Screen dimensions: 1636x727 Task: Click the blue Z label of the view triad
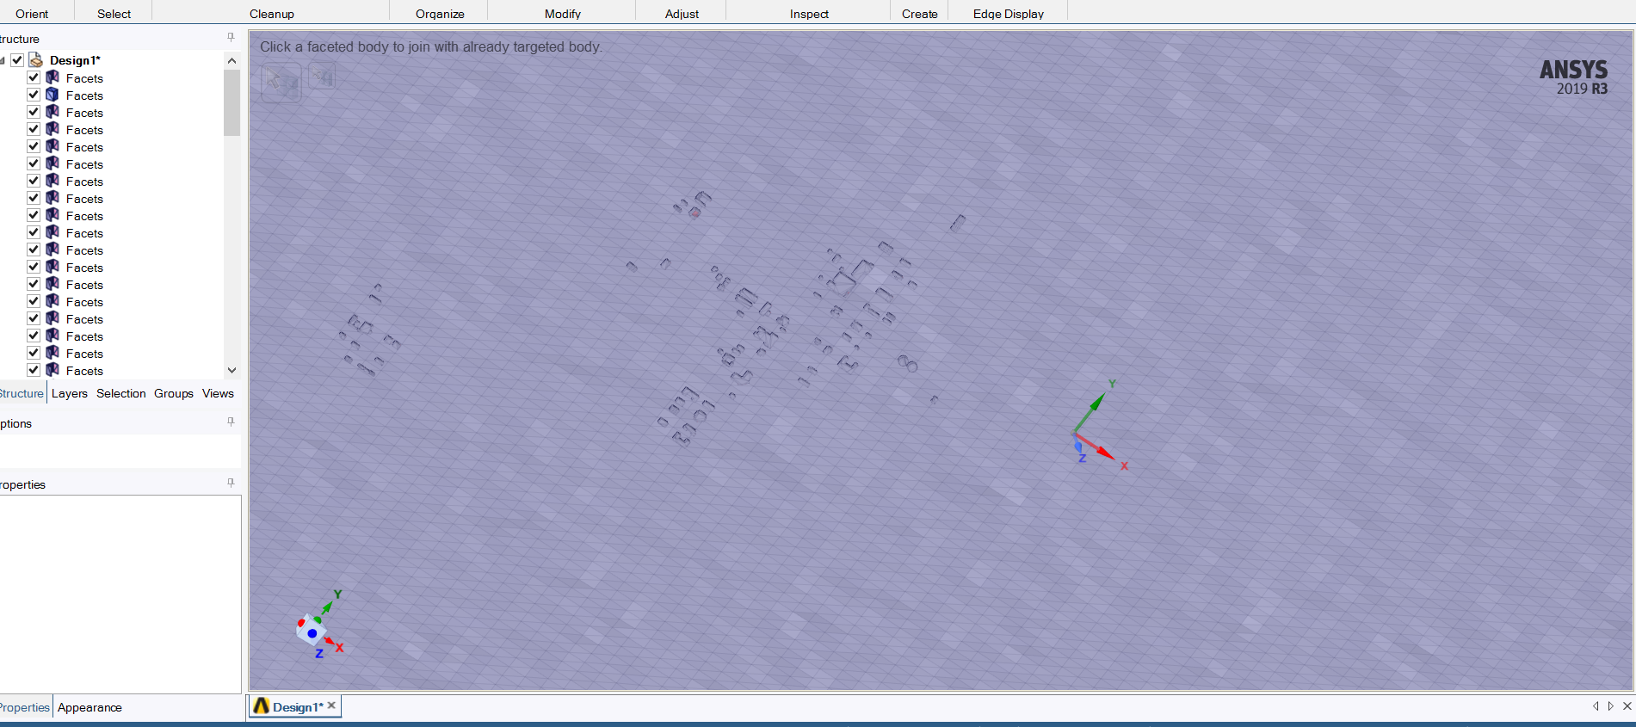(x=319, y=654)
